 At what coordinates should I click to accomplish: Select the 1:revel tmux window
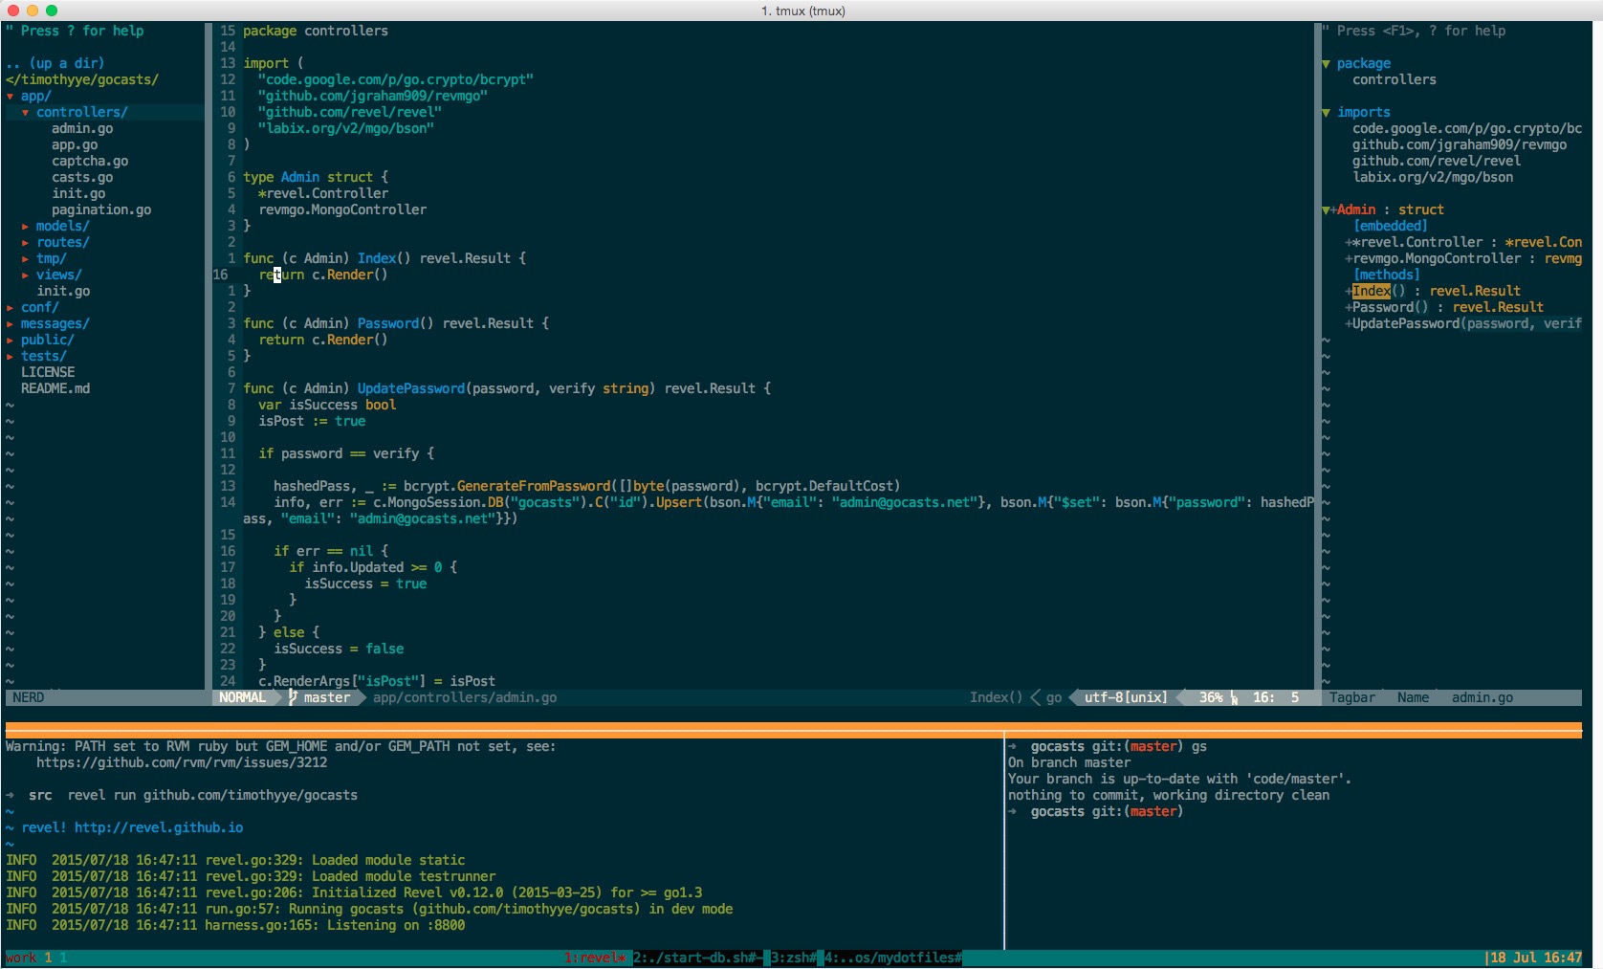pos(595,958)
